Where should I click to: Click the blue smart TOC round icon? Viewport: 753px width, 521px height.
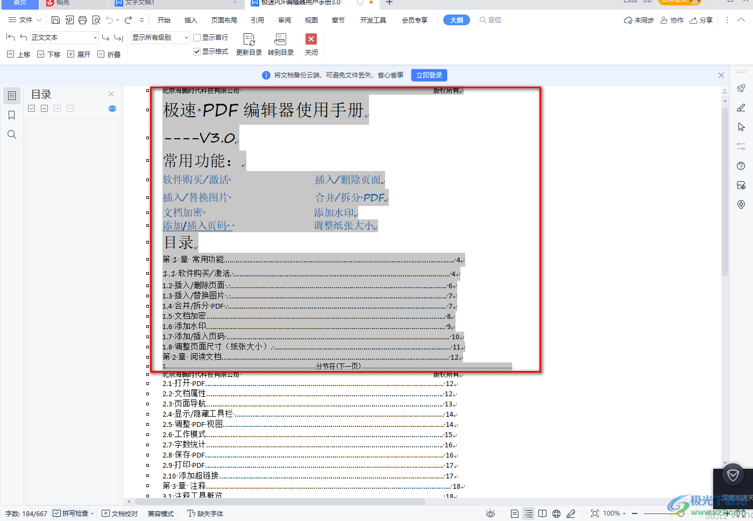point(112,109)
